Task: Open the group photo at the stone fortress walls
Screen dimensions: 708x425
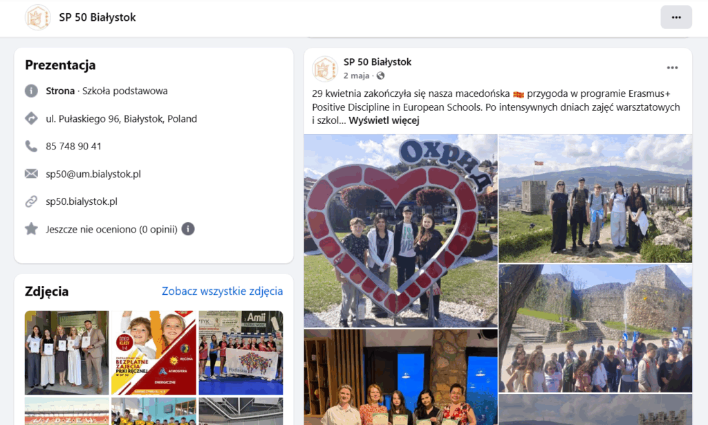Action: click(595, 328)
